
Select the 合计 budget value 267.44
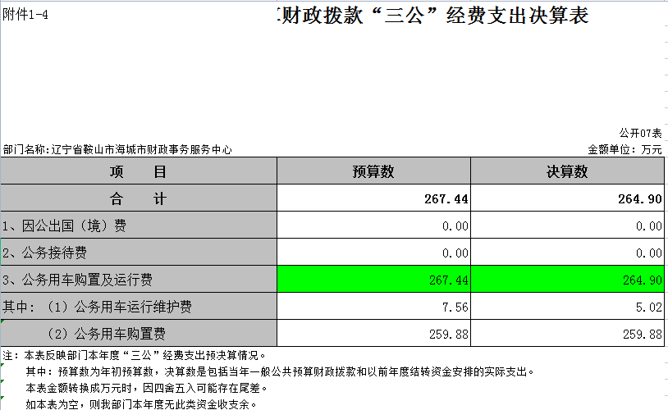pos(373,198)
